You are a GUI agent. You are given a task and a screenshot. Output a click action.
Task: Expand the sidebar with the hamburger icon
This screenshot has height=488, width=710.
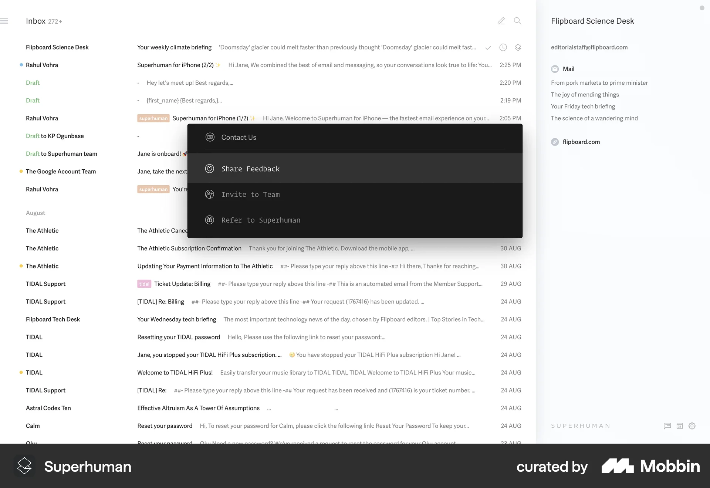click(5, 20)
